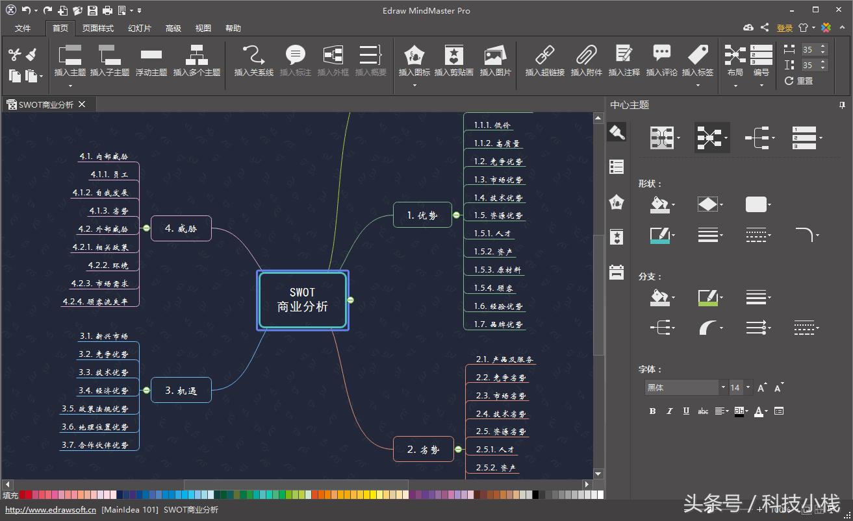Open the www.edrawsoft.cn link in the status bar
Viewport: 853px width, 521px height.
point(51,509)
